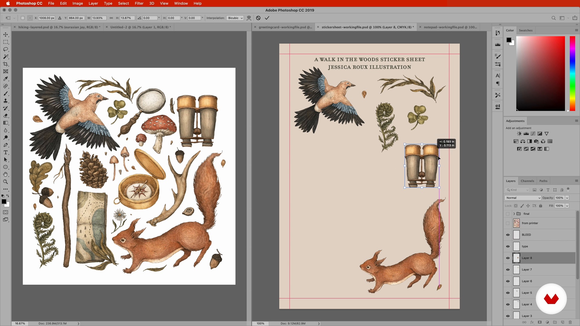Select the Horizontal Type tool
This screenshot has height=326, width=580.
[x=6, y=152]
